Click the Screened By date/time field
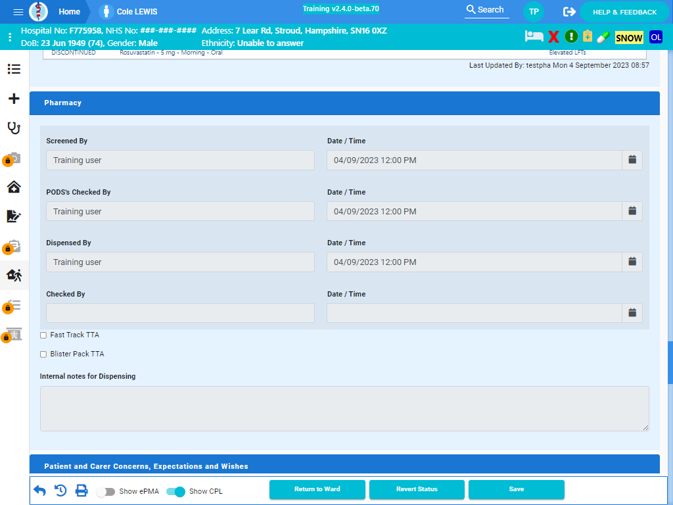The width and height of the screenshot is (673, 505). tap(475, 160)
